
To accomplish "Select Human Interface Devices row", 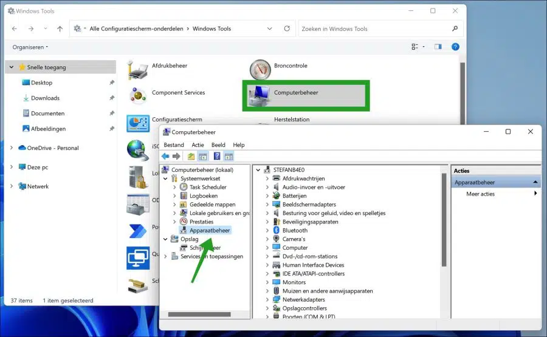I will click(313, 265).
